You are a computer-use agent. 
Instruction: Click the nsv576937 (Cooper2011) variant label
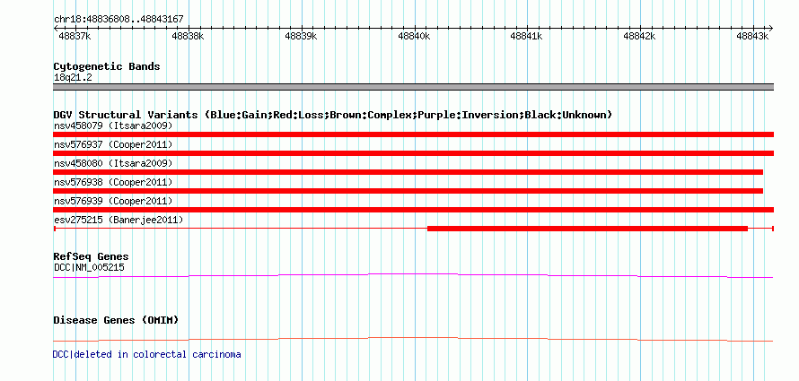click(x=113, y=145)
